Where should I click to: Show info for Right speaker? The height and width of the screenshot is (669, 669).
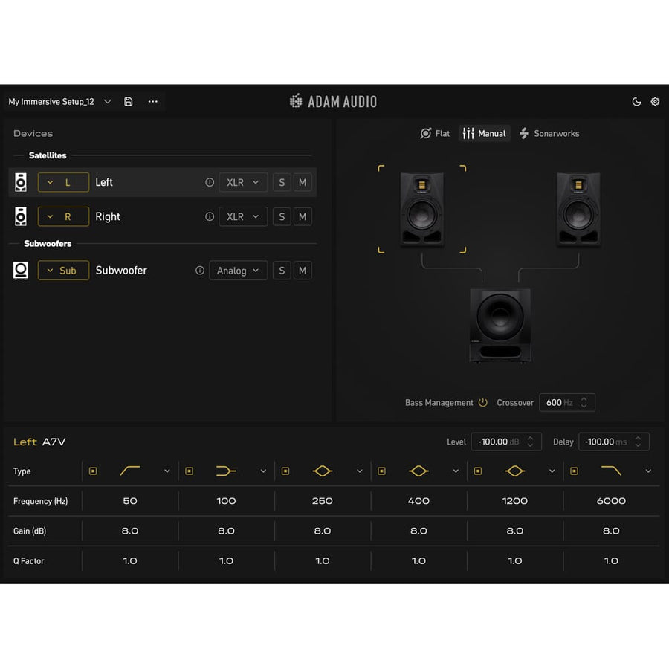(210, 216)
